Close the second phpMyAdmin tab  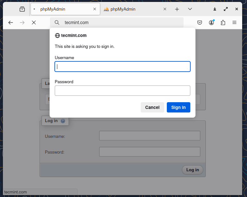[x=165, y=9]
